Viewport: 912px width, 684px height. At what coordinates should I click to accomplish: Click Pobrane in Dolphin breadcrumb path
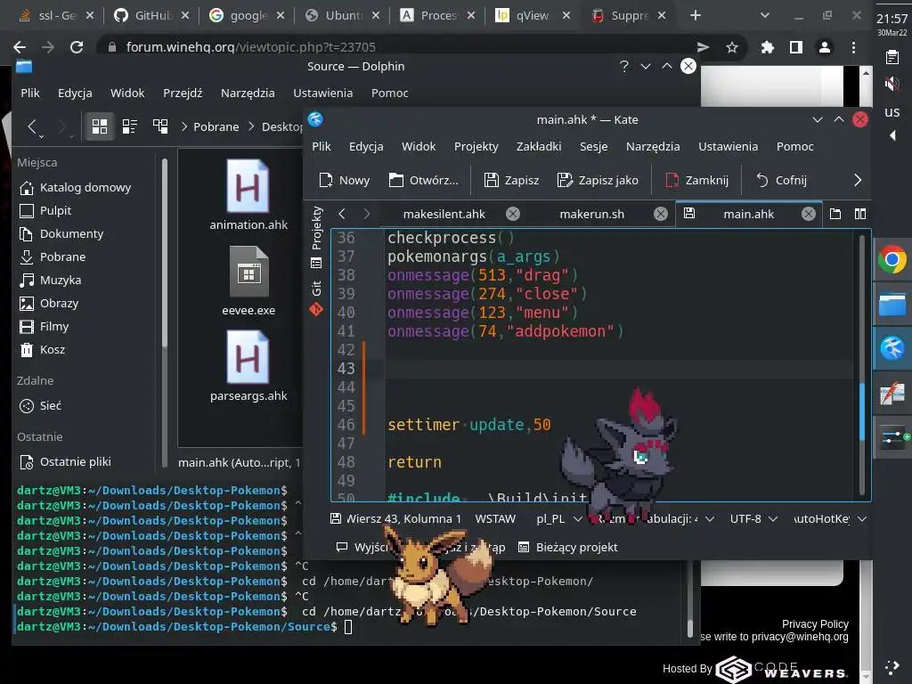pos(216,126)
